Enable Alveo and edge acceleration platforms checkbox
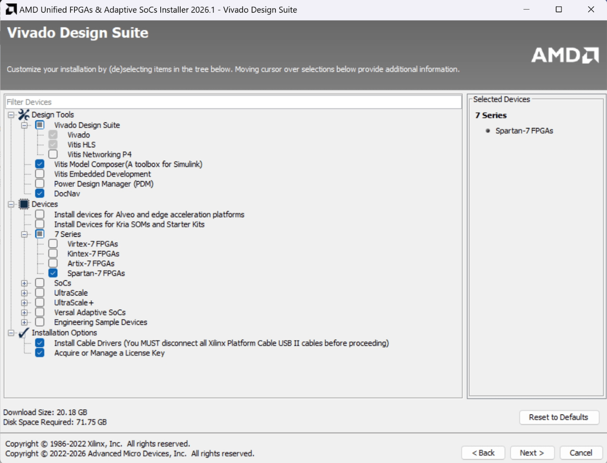The height and width of the screenshot is (463, 607). click(40, 215)
